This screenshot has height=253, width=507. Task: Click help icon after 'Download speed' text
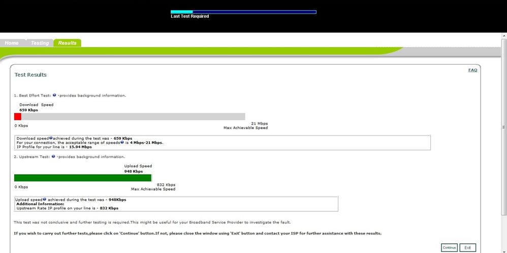pos(51,138)
